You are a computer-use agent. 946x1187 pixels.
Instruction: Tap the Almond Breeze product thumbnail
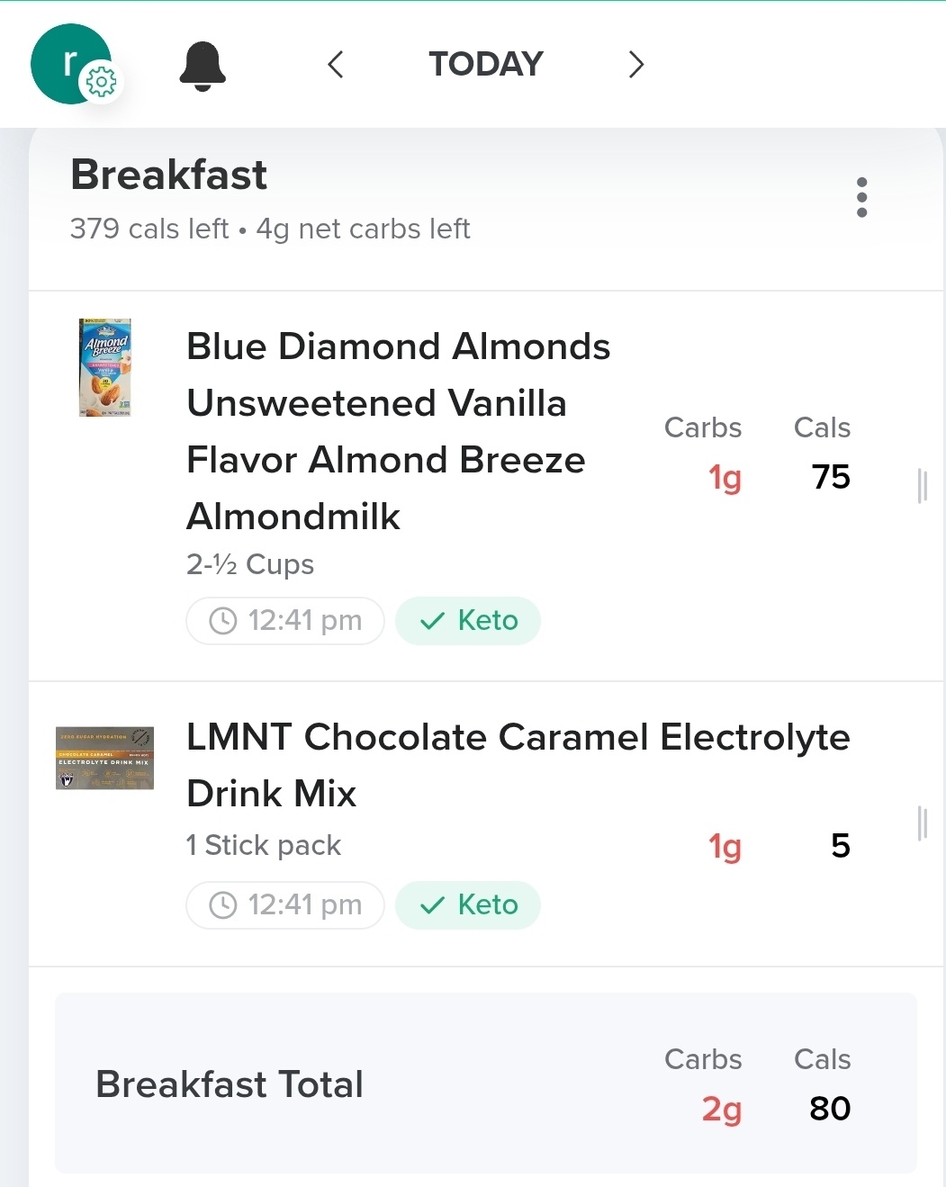pos(105,367)
